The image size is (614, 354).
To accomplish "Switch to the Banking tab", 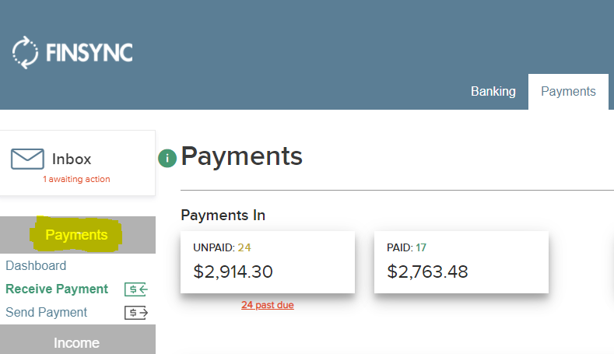I will 493,91.
